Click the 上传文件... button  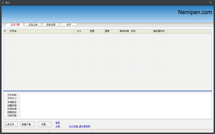[11, 124]
